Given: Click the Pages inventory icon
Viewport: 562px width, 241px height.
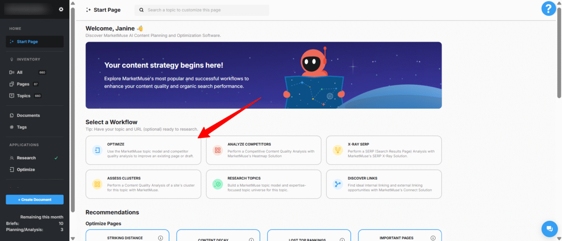Looking at the screenshot, I should tap(12, 84).
